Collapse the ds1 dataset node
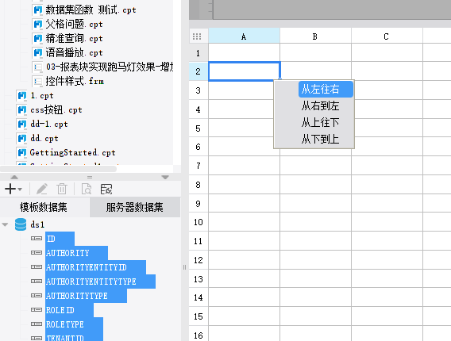Image resolution: width=451 pixels, height=341 pixels. pyautogui.click(x=6, y=224)
